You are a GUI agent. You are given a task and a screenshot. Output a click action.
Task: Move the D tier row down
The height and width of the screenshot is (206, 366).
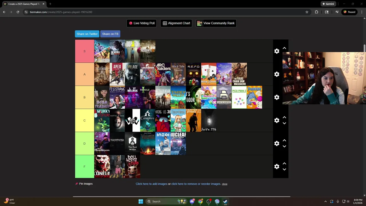pyautogui.click(x=284, y=146)
